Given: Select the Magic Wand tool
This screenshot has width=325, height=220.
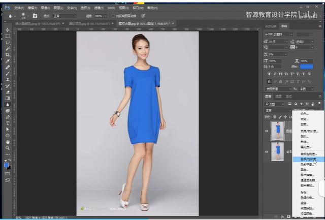Looking at the screenshot, I should (x=8, y=49).
